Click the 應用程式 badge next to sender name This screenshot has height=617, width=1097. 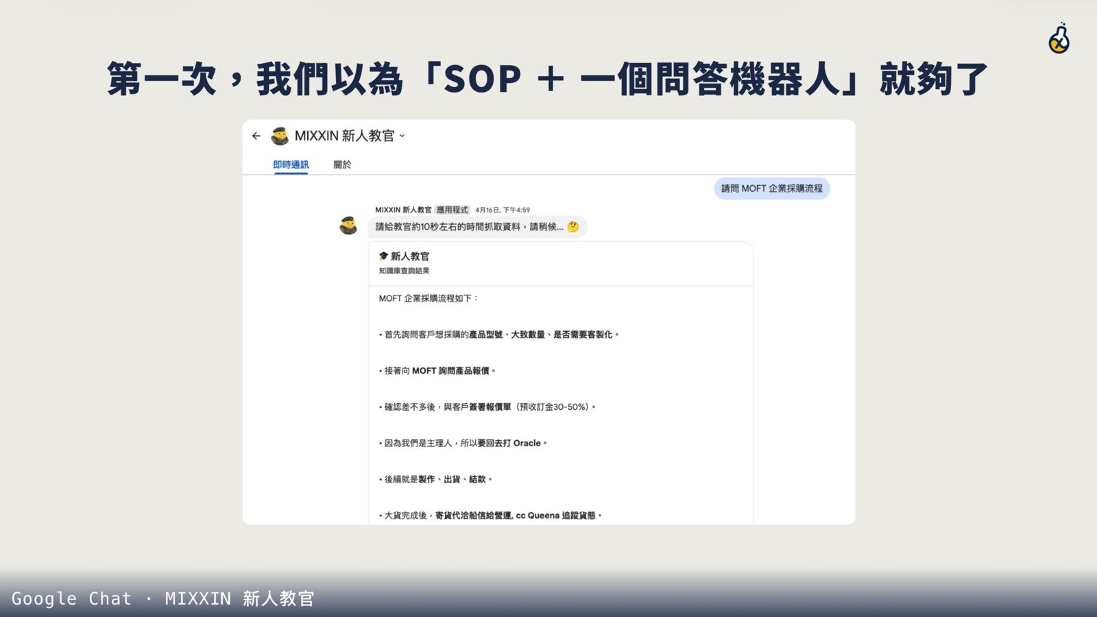click(453, 210)
